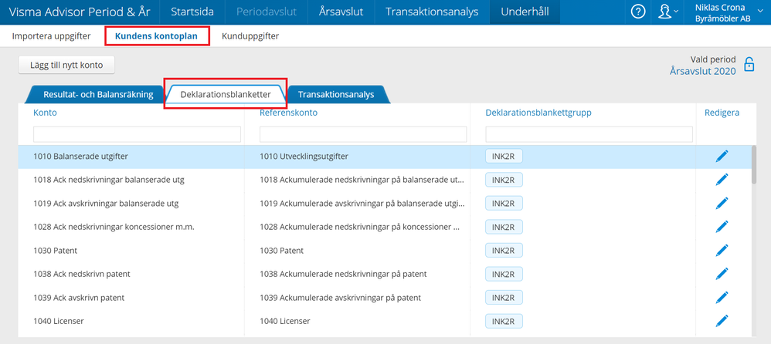This screenshot has width=771, height=344.
Task: Edit the 1030 Patent row pencil
Action: 722,251
